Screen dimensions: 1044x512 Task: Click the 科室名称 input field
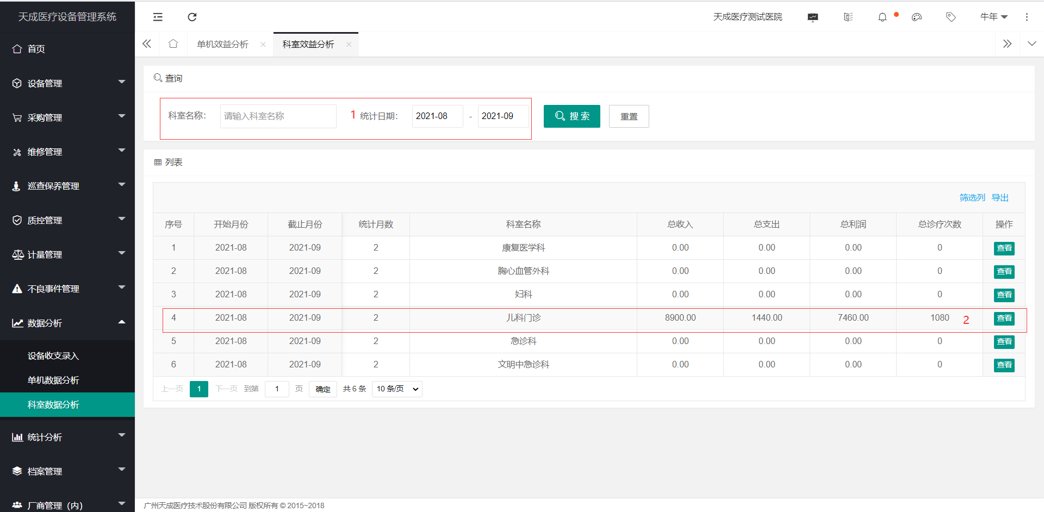[x=278, y=116]
